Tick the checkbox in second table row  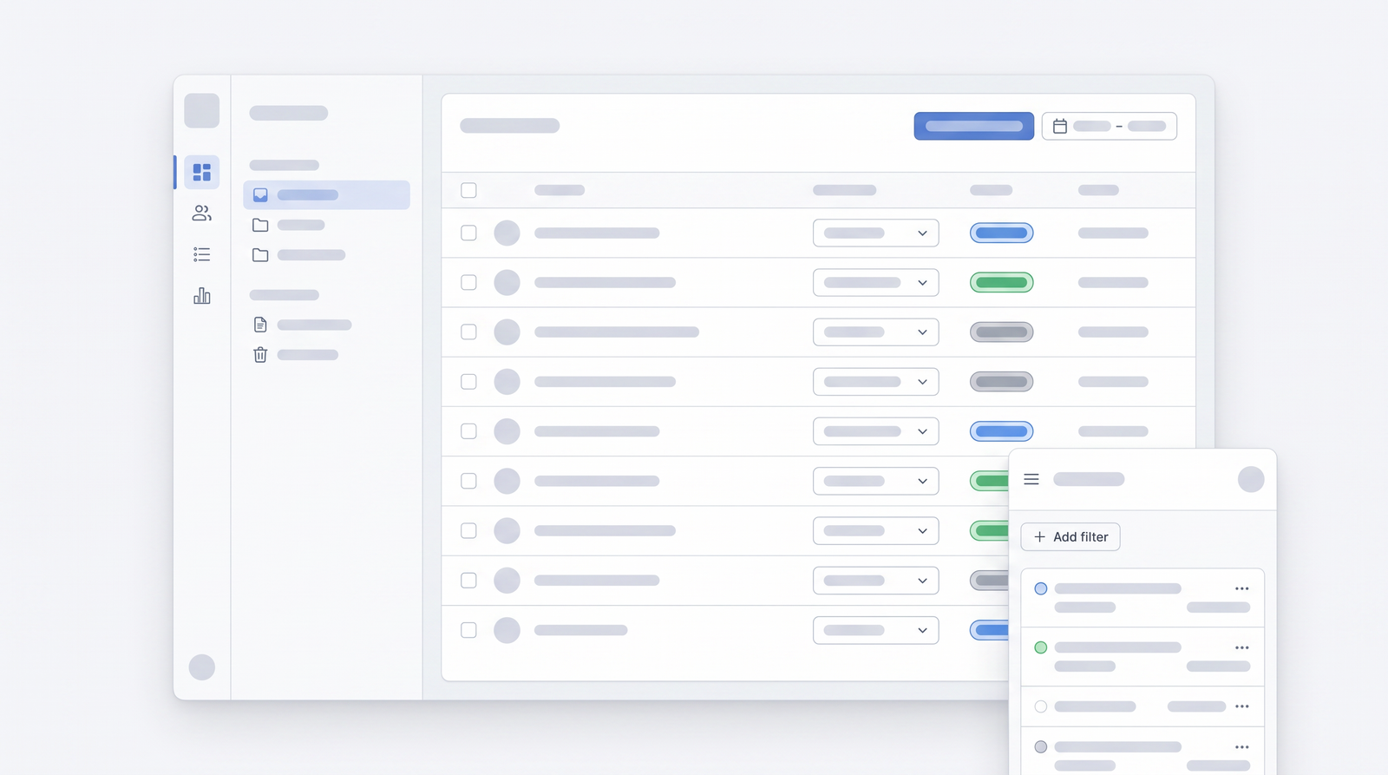point(468,282)
